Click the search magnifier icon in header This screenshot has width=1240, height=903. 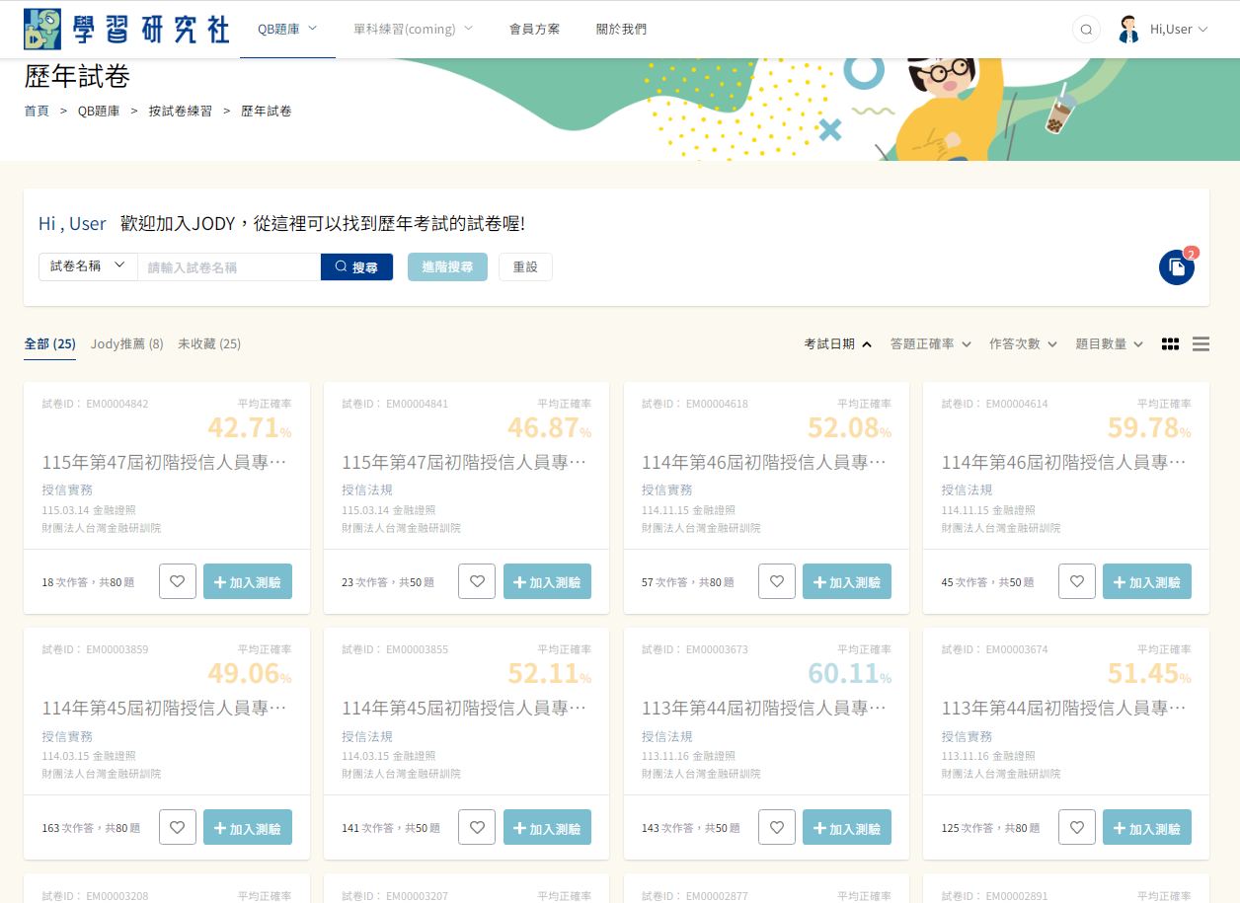tap(1086, 30)
